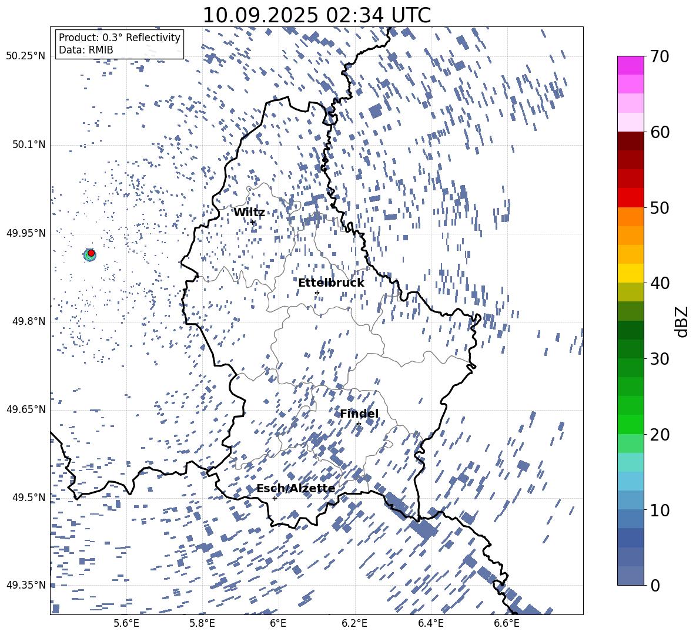Click the magenta colorbar segment just below 70

click(x=631, y=66)
